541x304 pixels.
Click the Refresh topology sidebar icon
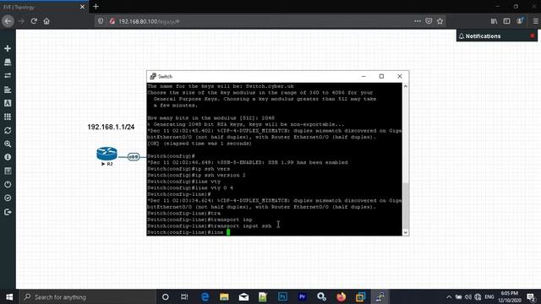click(x=8, y=130)
